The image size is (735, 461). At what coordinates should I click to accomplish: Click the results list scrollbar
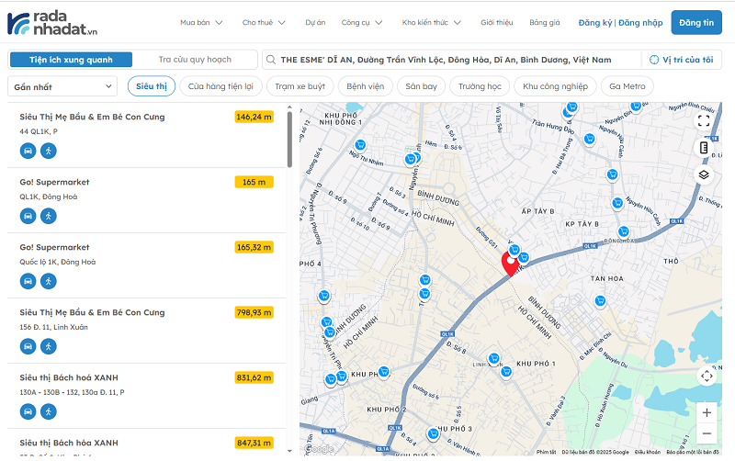(x=289, y=140)
